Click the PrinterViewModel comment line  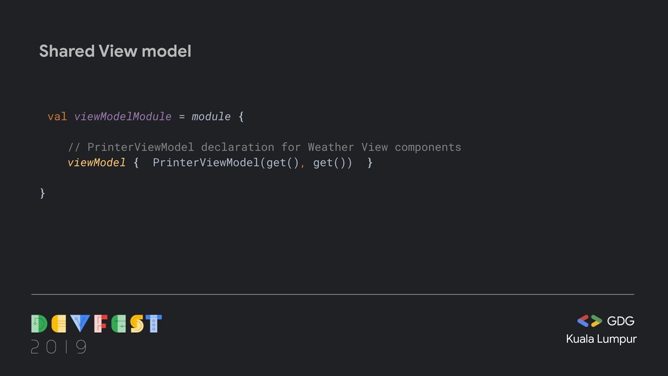[265, 147]
